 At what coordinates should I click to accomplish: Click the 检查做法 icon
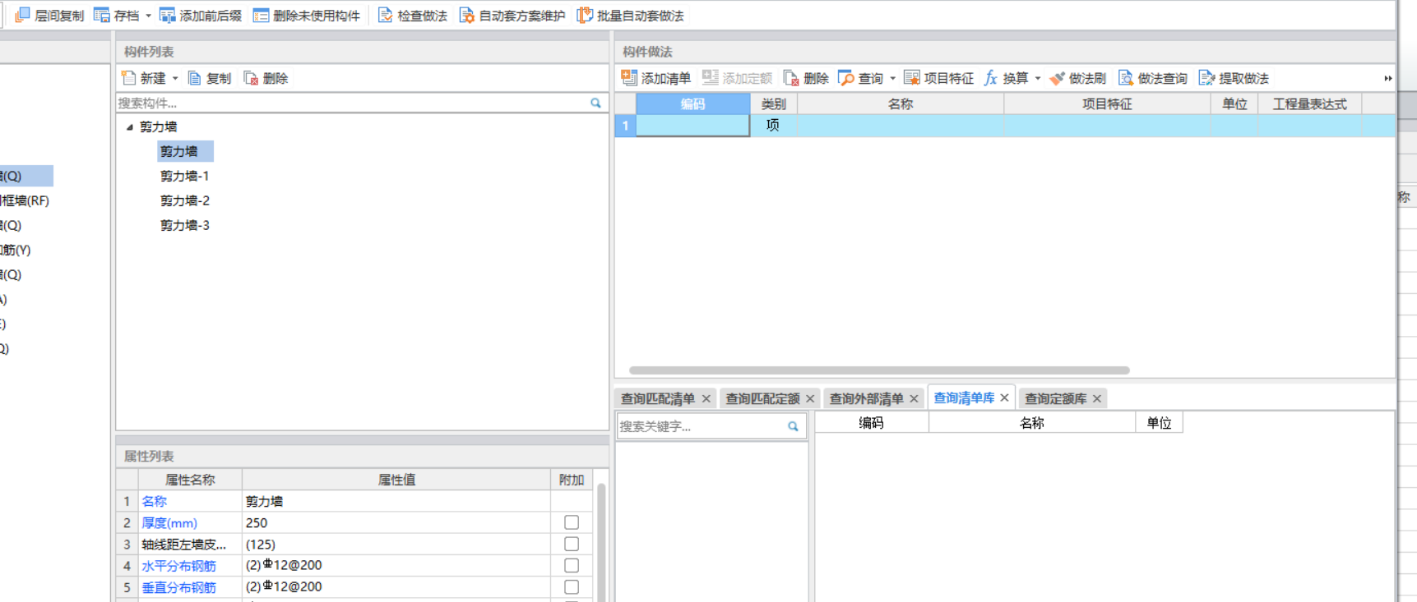pyautogui.click(x=385, y=15)
